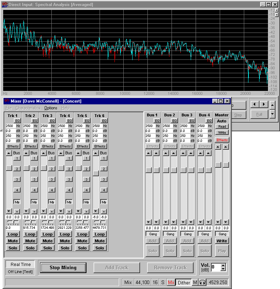Decrease Vol. dB with spinner down arrow

coord(223,269)
